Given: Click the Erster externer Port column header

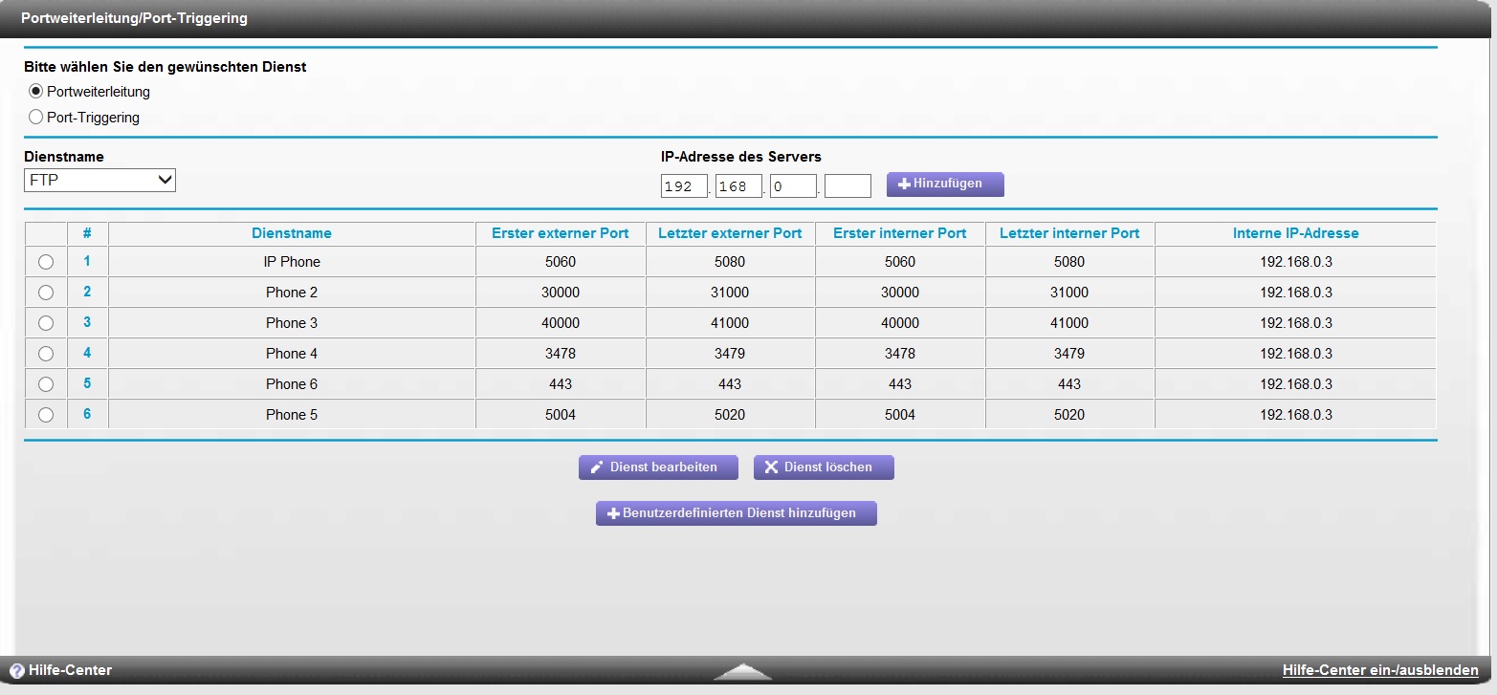Looking at the screenshot, I should [x=561, y=233].
